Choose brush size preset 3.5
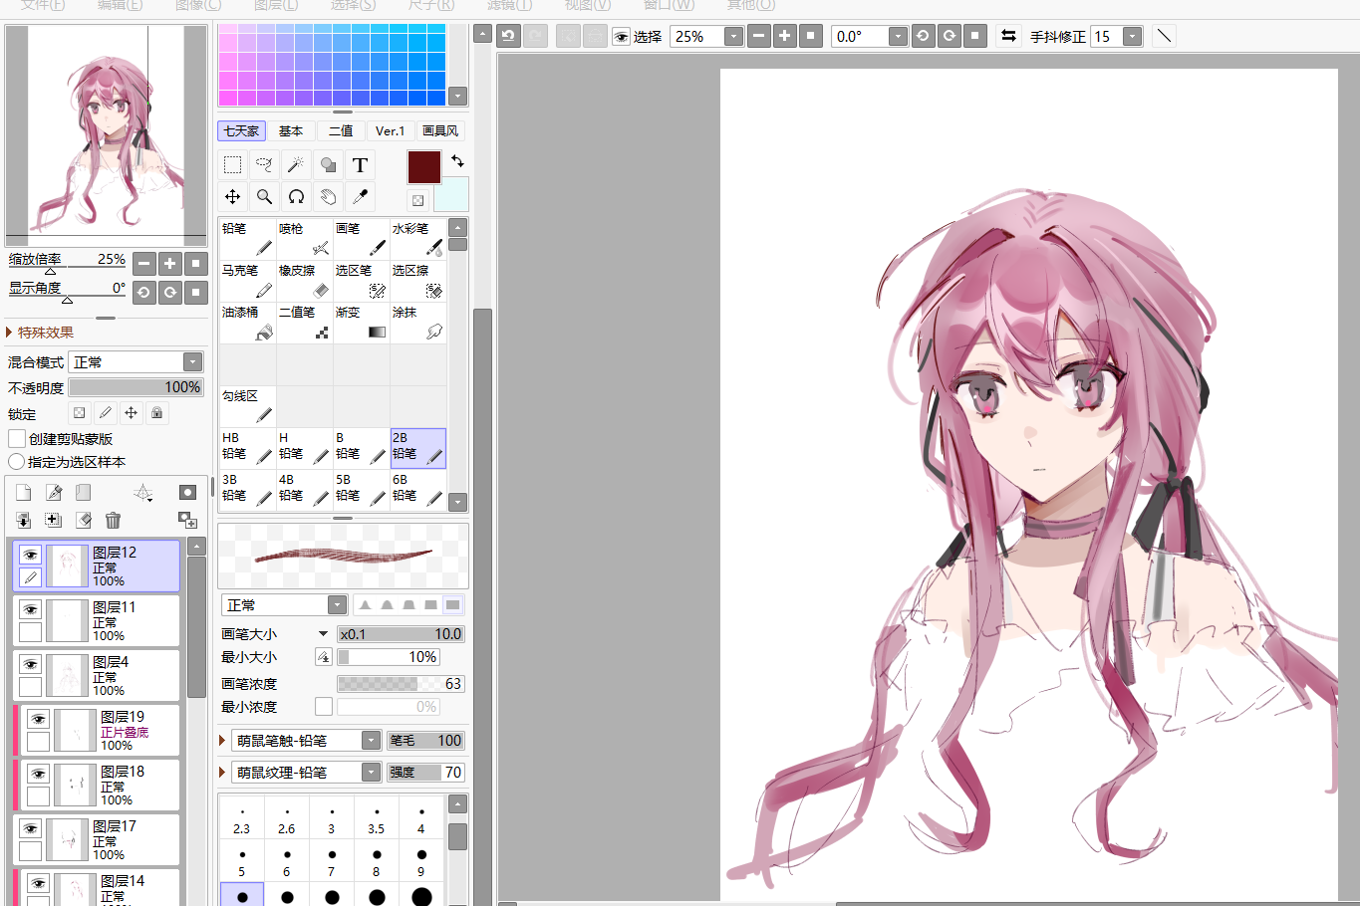The height and width of the screenshot is (906, 1360). pyautogui.click(x=377, y=819)
